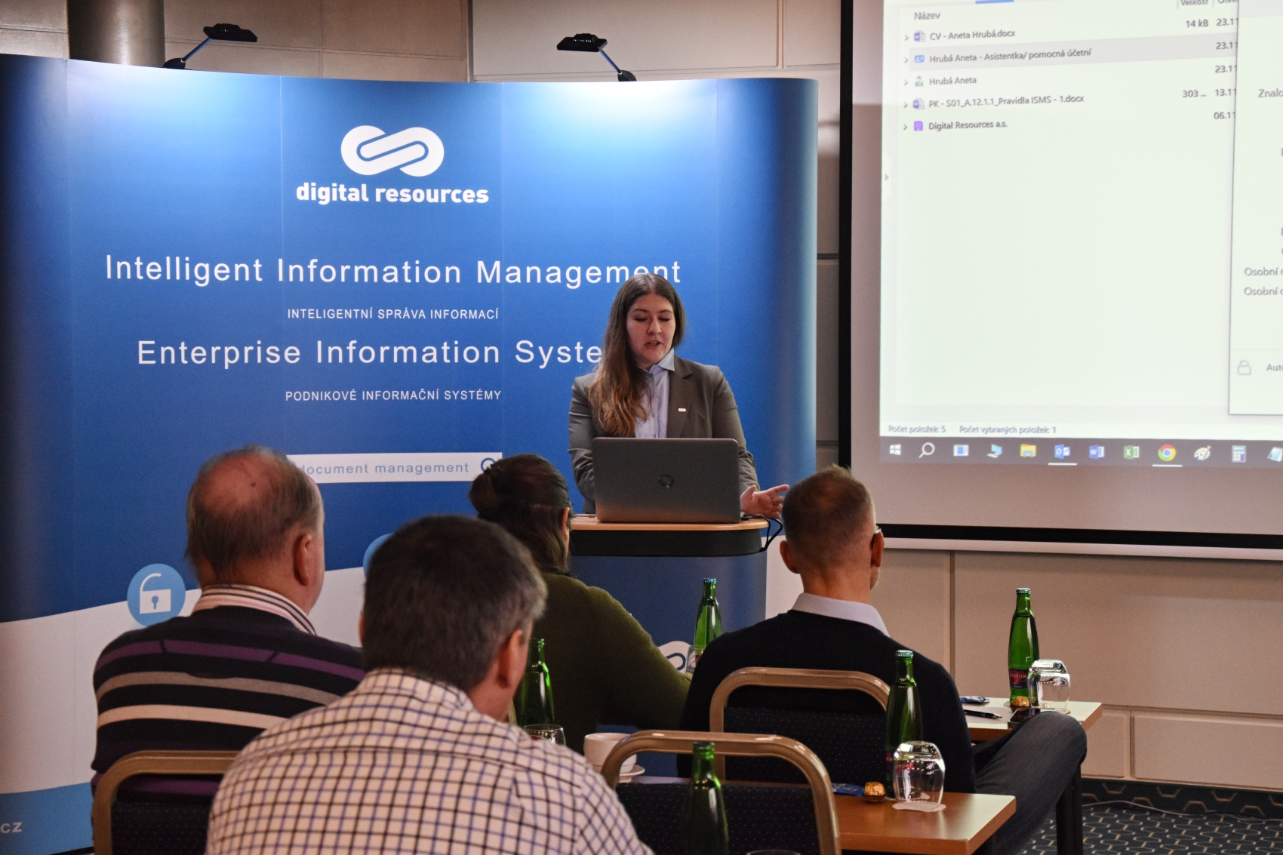Screen dimensions: 1283x855
Task: Select file name CV - Aneta Hrubá.docx
Action: pyautogui.click(x=972, y=35)
